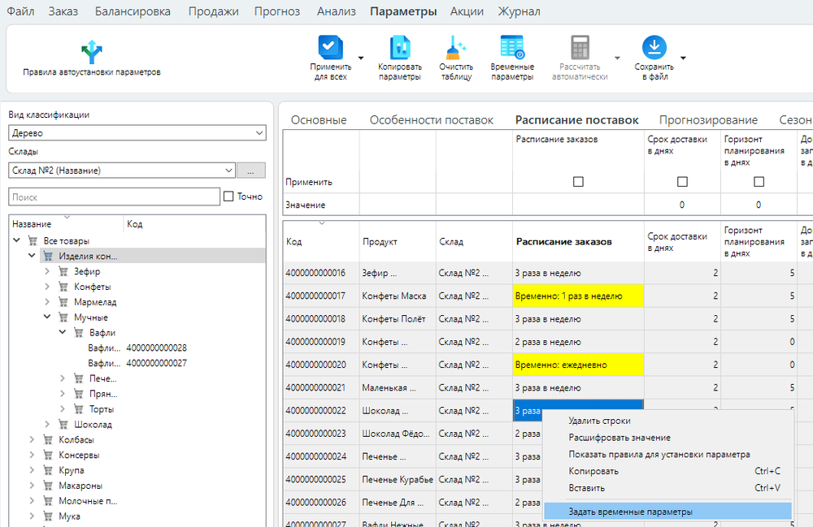Open the Temporary parameters tool
The width and height of the screenshot is (813, 527).
512,47
